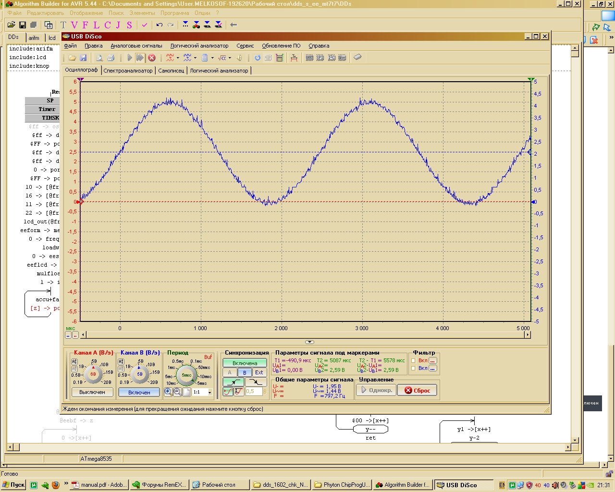Toggle Канал A Выключен button
615x492 pixels.
coord(92,393)
